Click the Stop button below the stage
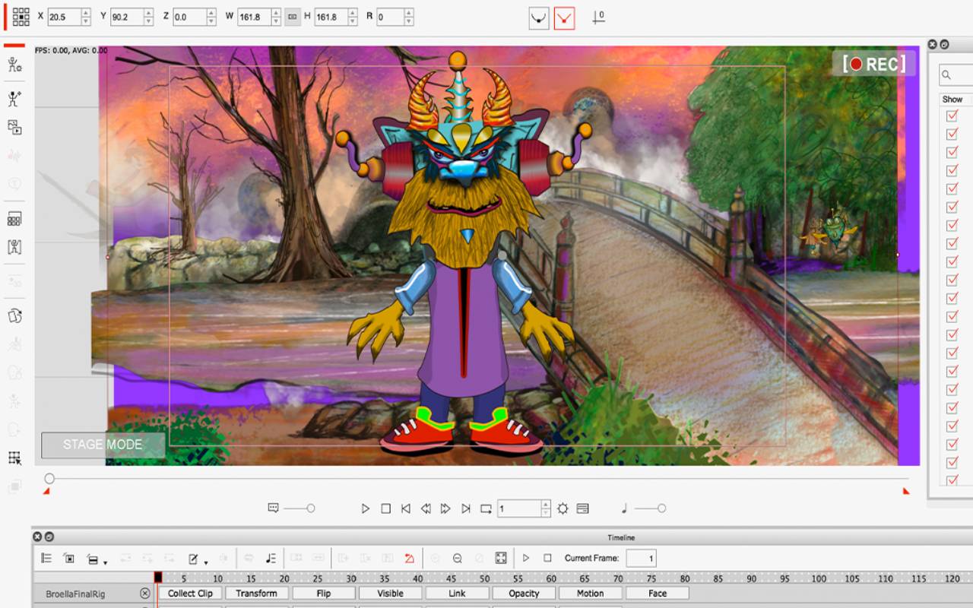Screen dimensions: 973x608 [x=385, y=508]
